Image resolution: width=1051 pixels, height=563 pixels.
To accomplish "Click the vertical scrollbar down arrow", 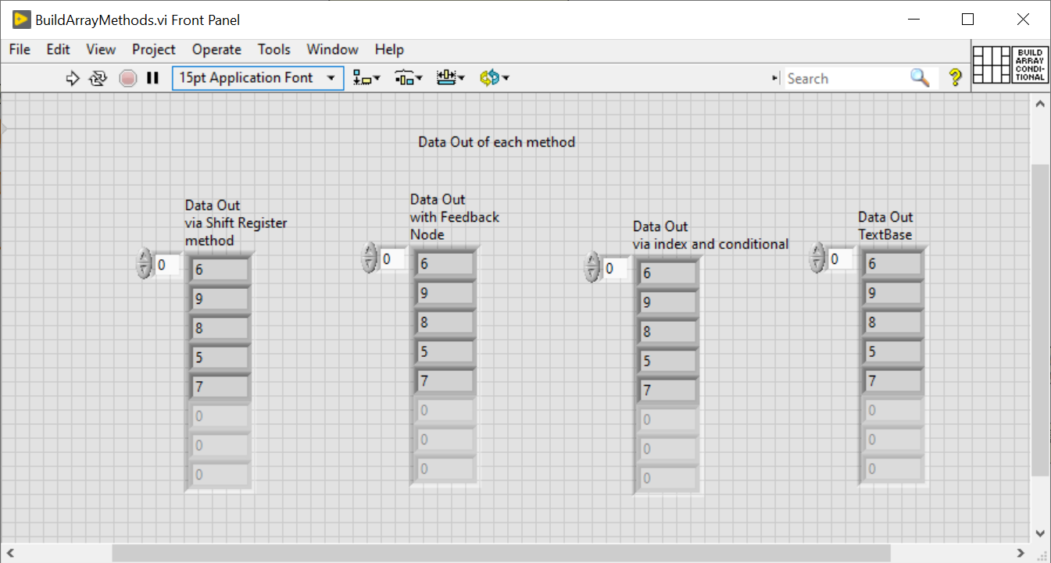I will pyautogui.click(x=1040, y=533).
